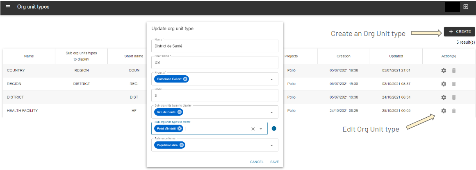Click the HEALTH FACILITY name cell
The height and width of the screenshot is (170, 476).
click(x=22, y=111)
